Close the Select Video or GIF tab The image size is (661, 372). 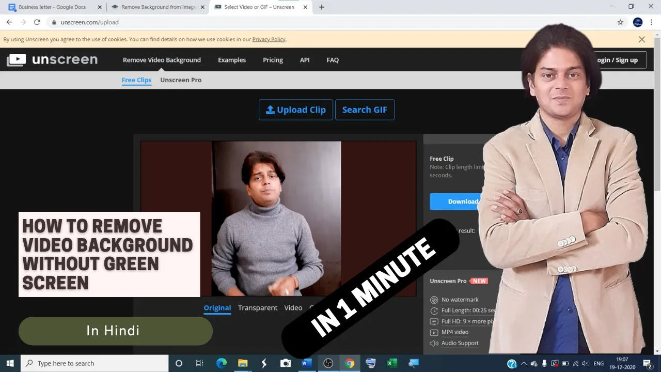(305, 7)
